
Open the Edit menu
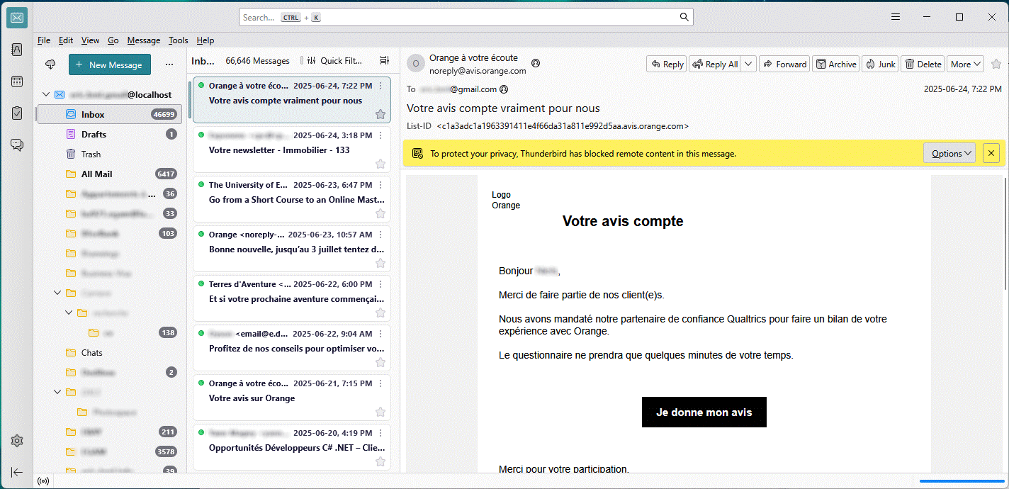[x=66, y=40]
